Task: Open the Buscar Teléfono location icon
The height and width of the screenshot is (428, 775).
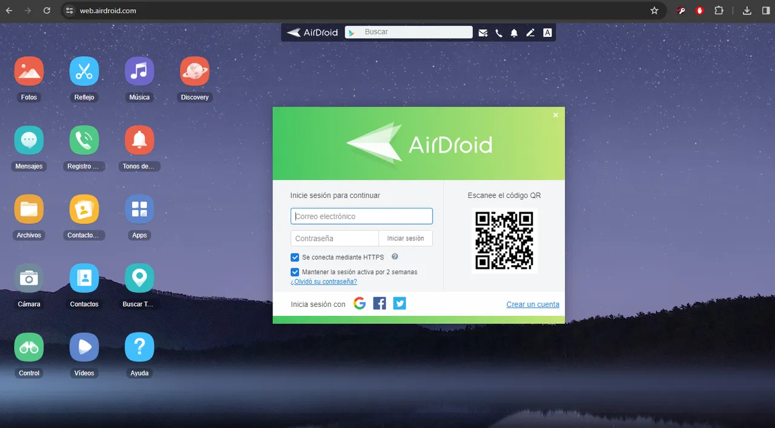Action: [x=139, y=278]
